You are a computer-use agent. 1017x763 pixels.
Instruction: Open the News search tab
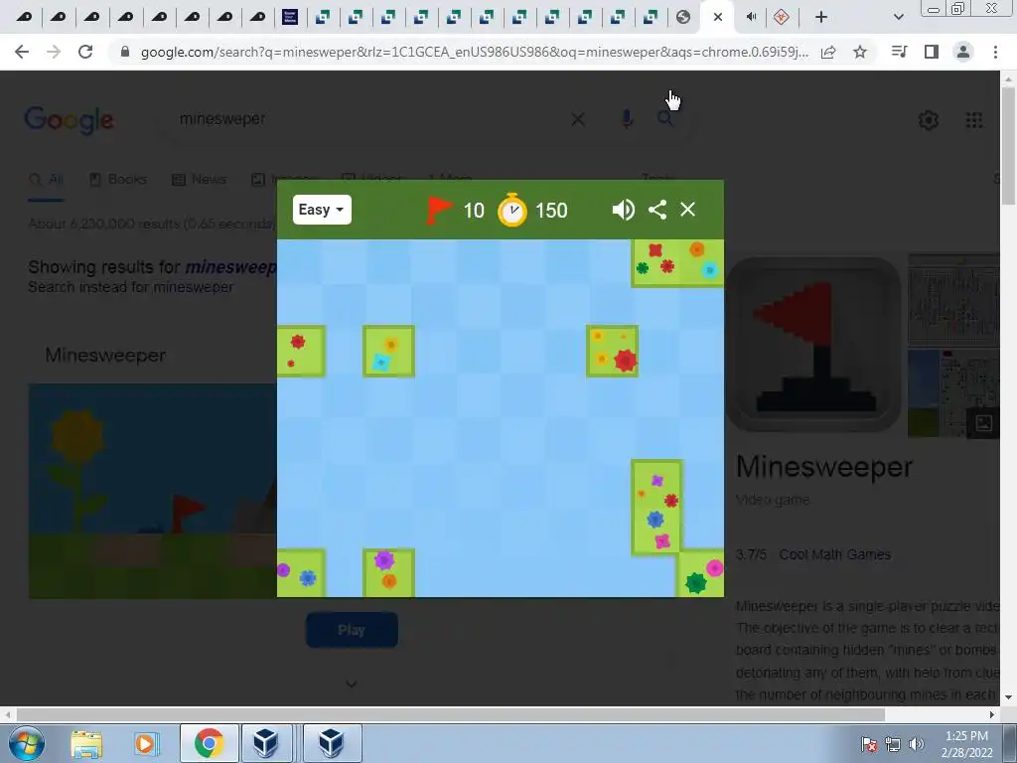[x=199, y=179]
